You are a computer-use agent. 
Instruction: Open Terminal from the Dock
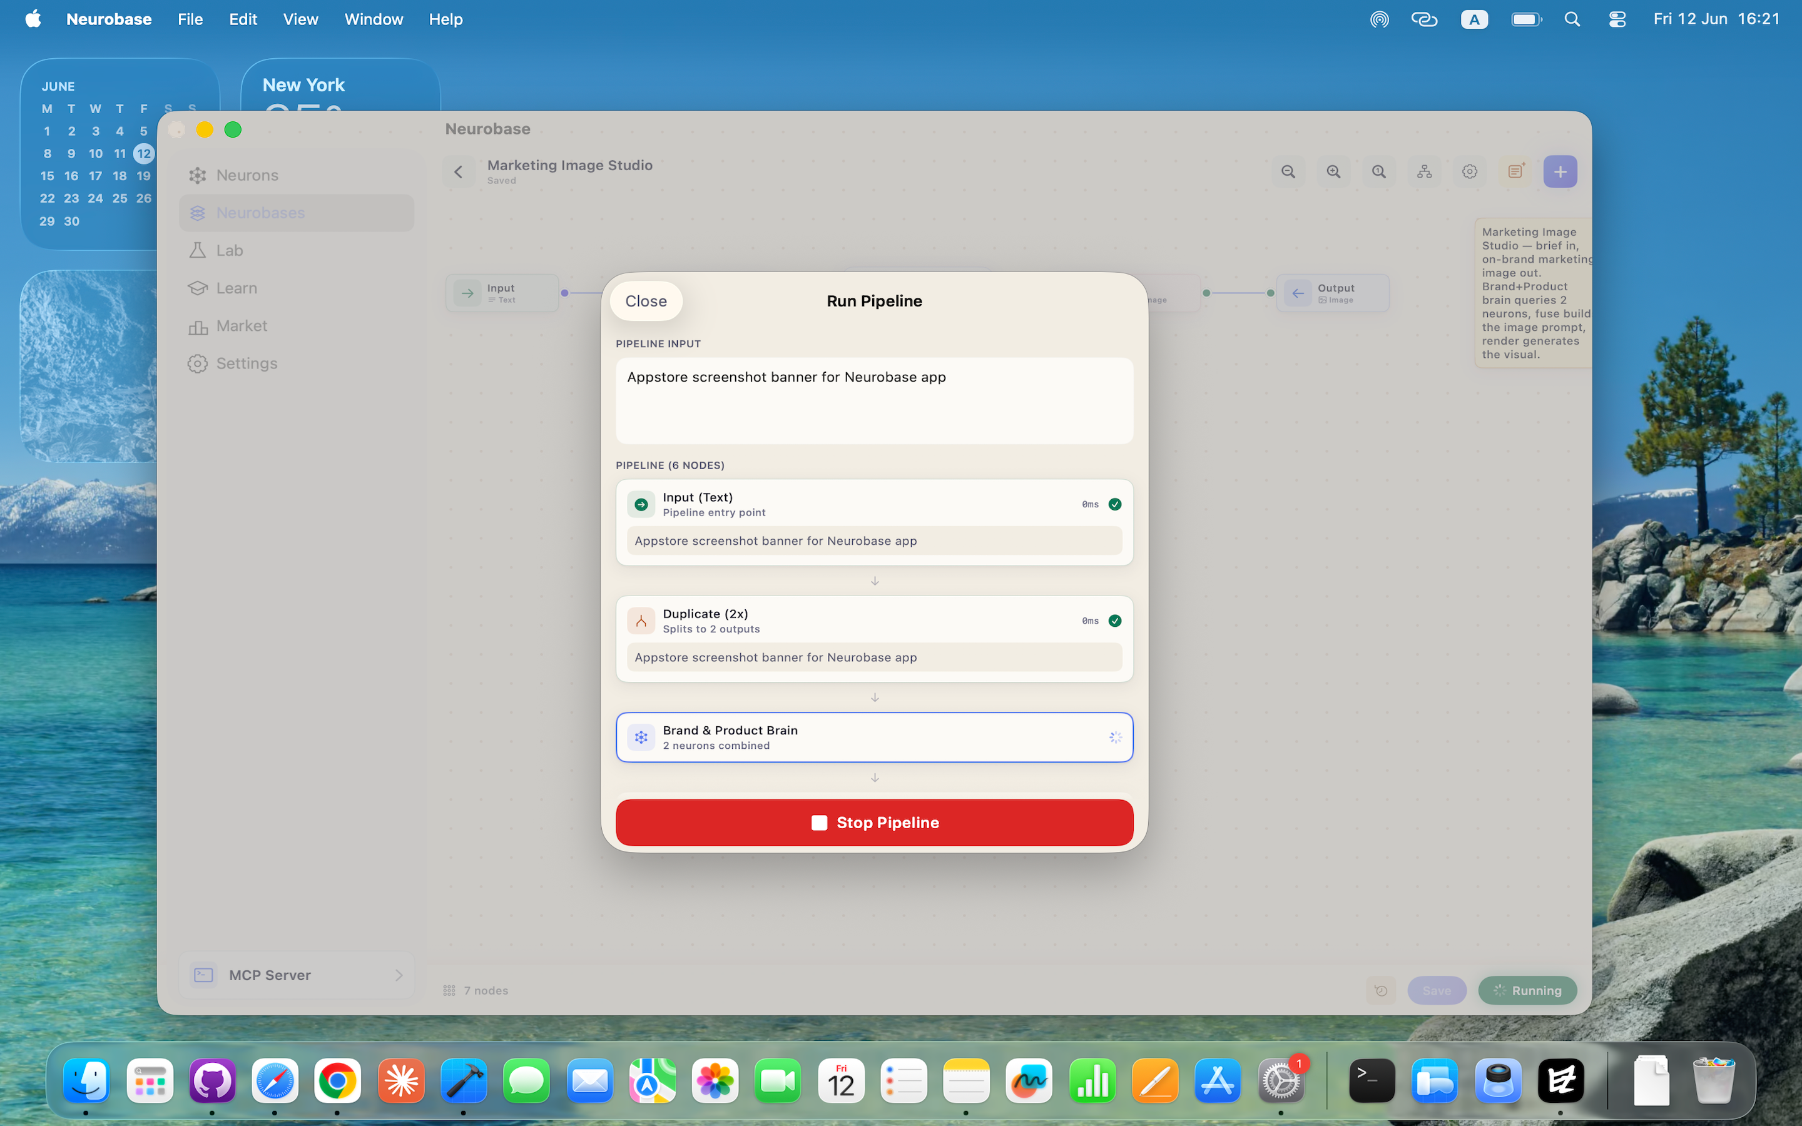(x=1372, y=1080)
